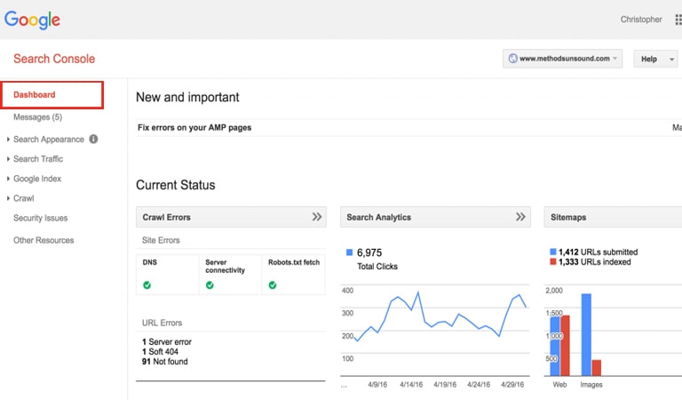Click blue URLs submitted legend square

click(x=553, y=252)
